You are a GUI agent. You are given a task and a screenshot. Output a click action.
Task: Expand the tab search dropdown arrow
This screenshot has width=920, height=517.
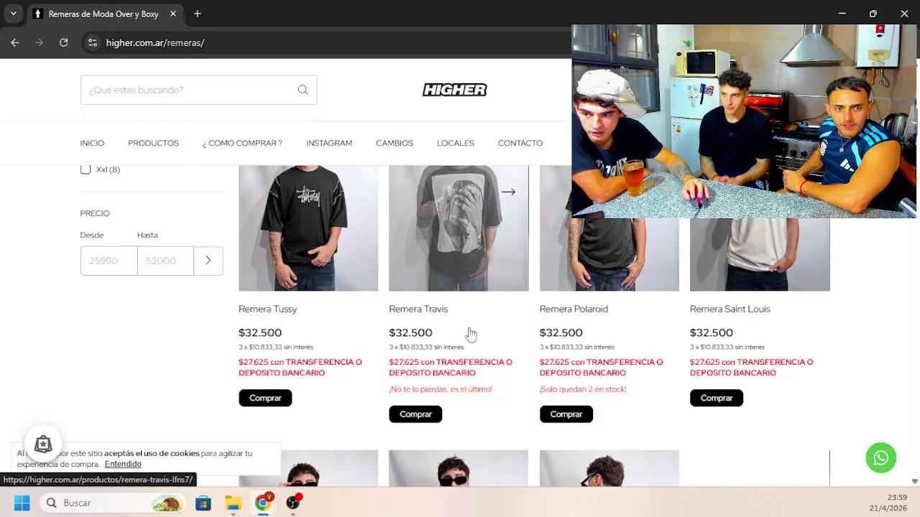13,14
